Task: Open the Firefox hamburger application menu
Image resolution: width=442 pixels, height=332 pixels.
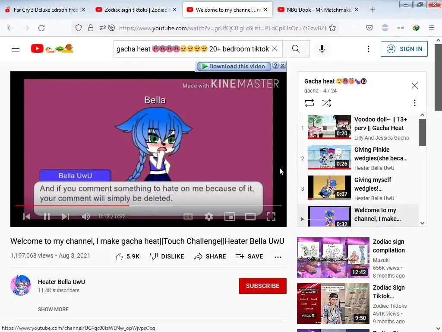Action: click(431, 28)
